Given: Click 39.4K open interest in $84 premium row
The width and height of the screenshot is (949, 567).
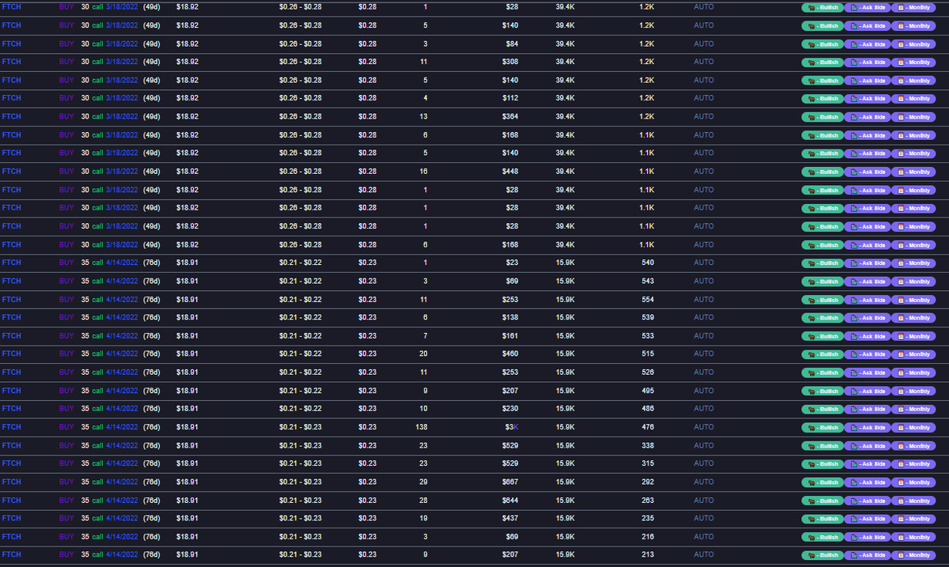Looking at the screenshot, I should (x=565, y=43).
